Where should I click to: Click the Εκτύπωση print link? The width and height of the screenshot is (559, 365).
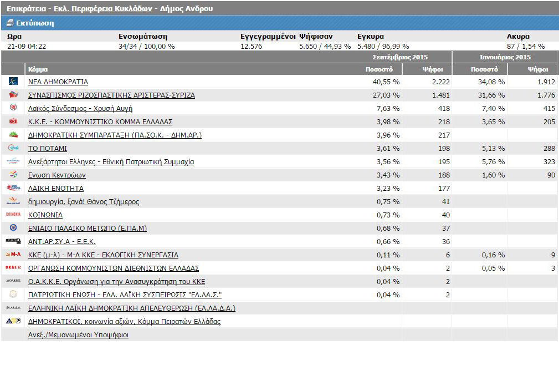coord(35,23)
